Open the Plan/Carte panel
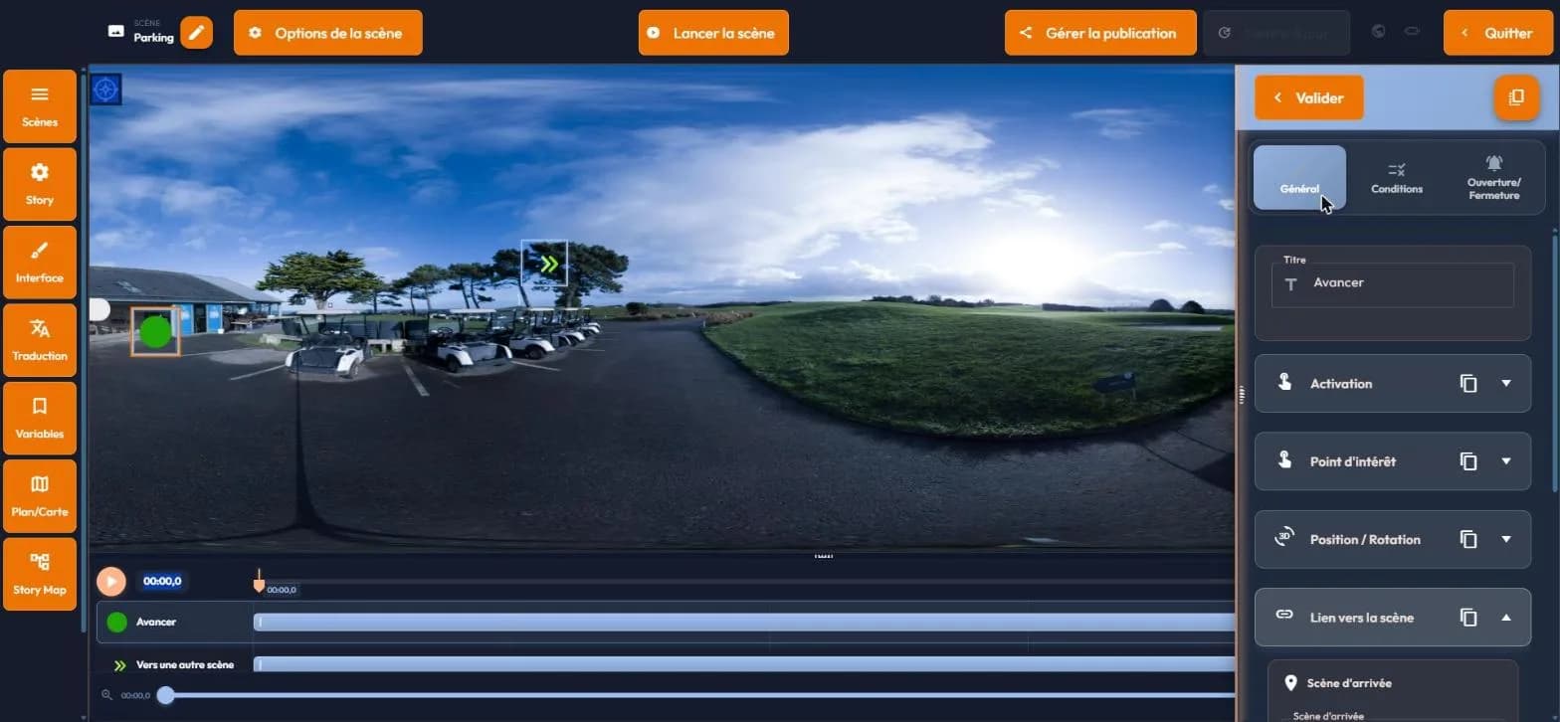Image resolution: width=1560 pixels, height=722 pixels. [40, 495]
